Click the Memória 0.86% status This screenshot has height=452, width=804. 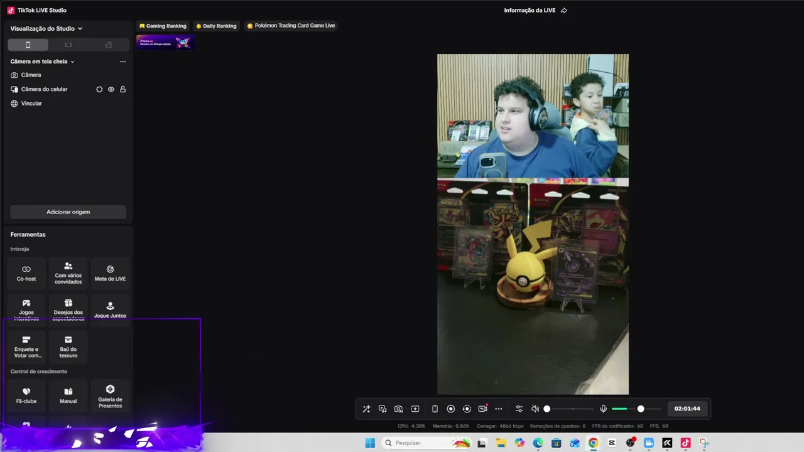[451, 426]
